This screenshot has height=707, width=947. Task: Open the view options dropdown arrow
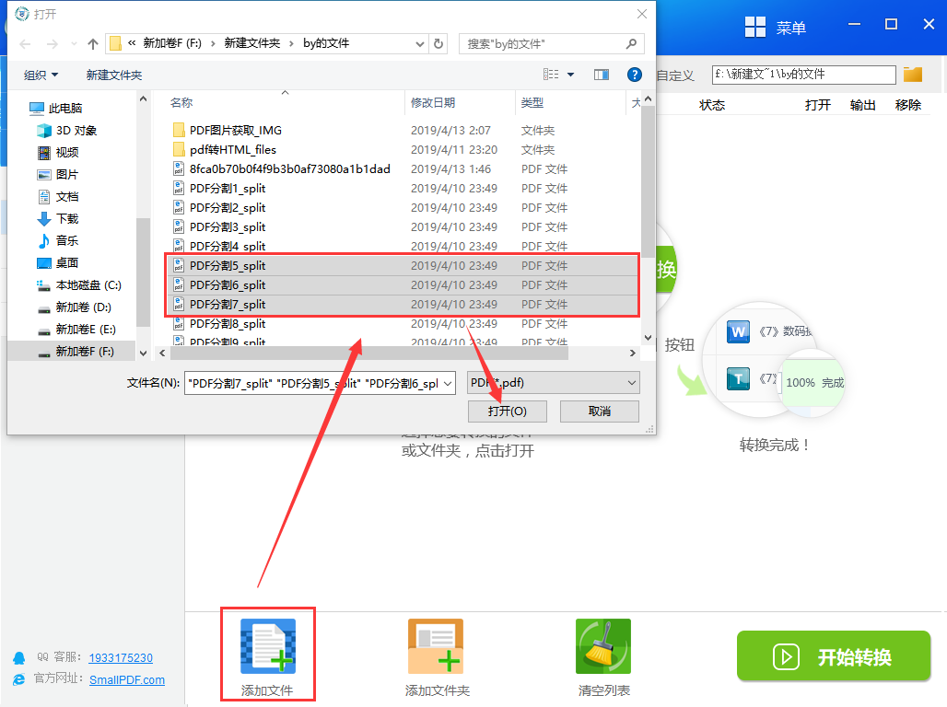coord(571,75)
